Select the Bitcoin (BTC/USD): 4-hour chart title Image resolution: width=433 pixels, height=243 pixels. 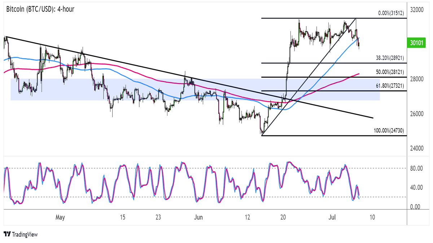[x=40, y=9]
